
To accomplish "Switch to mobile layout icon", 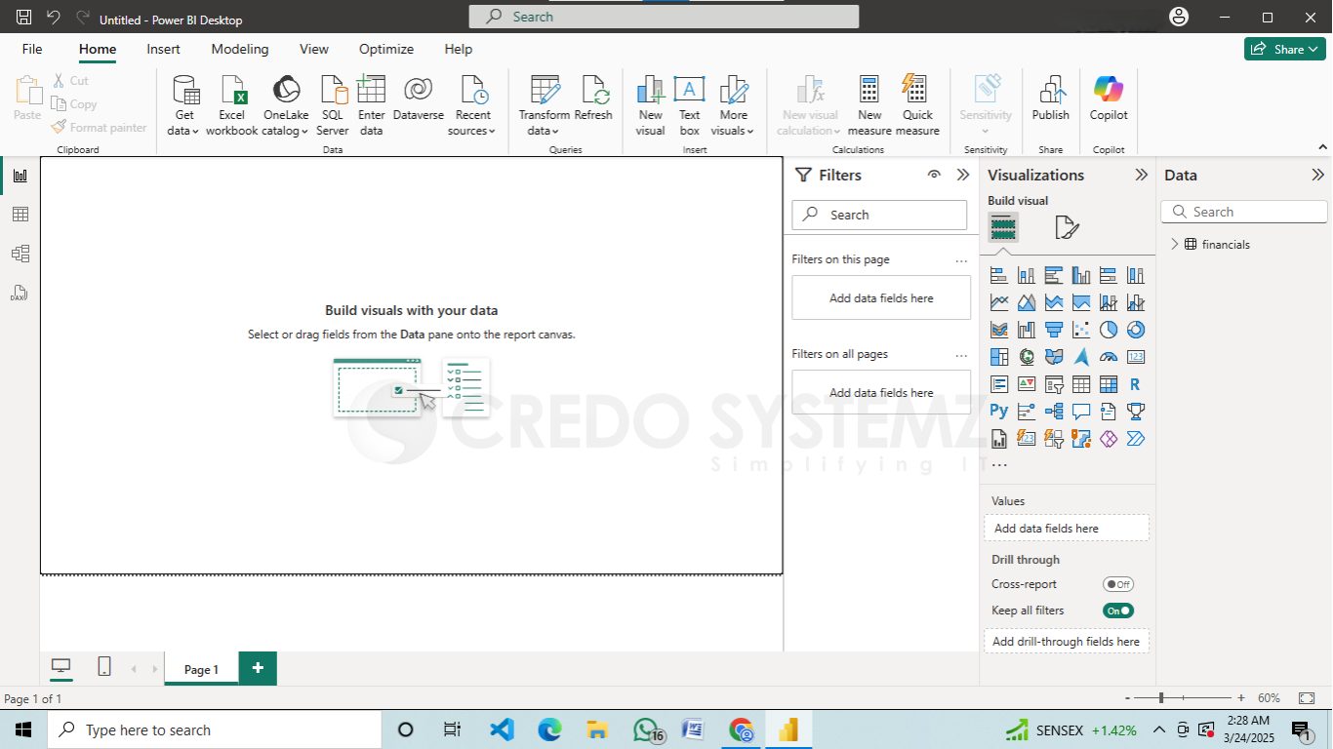I will point(104,667).
